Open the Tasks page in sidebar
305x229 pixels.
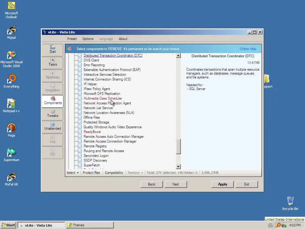coord(52,63)
